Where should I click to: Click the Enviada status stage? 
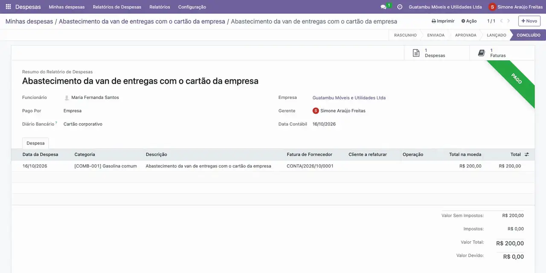click(x=436, y=35)
